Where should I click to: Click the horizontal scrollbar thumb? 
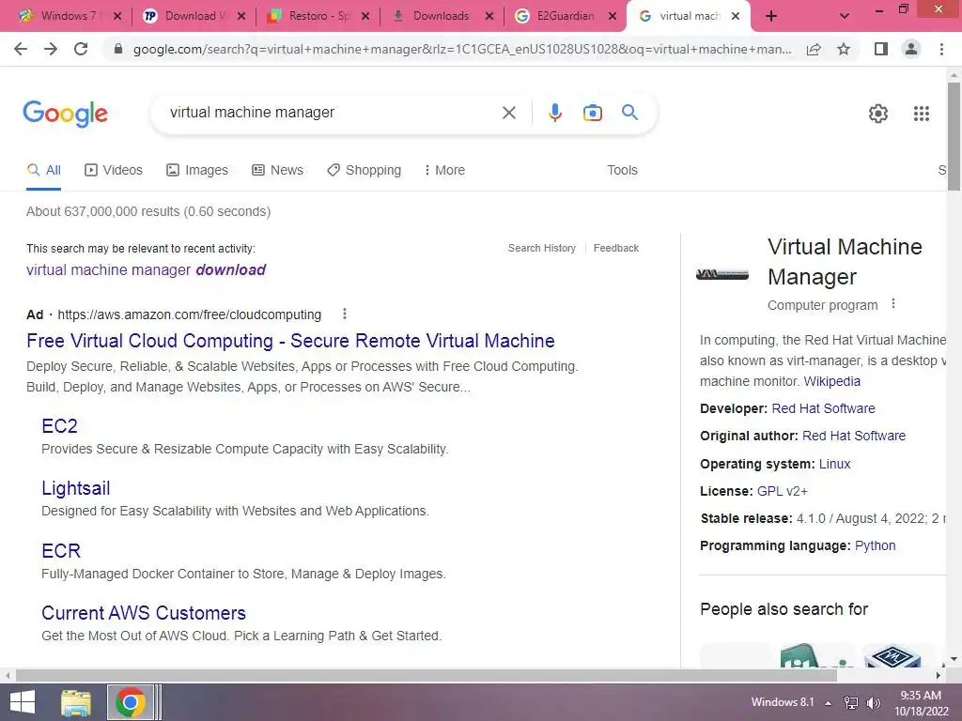tap(426, 675)
